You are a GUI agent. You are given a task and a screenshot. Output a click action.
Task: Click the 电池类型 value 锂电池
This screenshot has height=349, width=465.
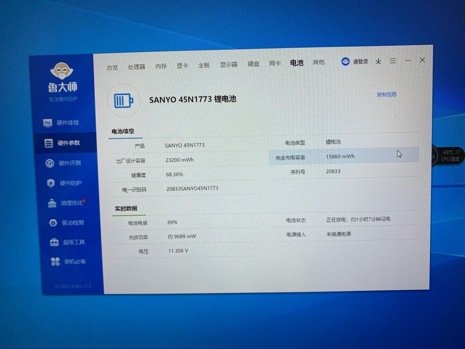coord(333,142)
